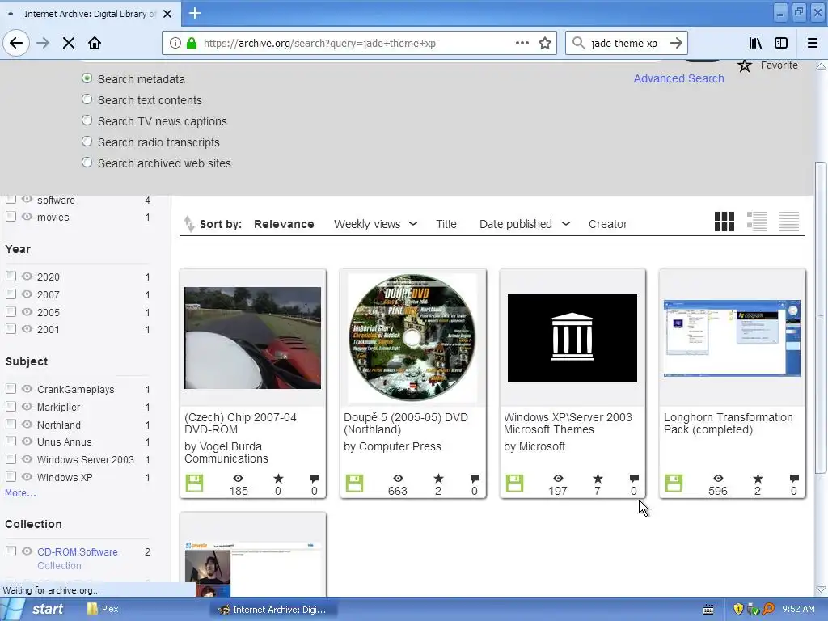Open the Library bookshelf icon
Image resolution: width=828 pixels, height=621 pixels.
(755, 44)
